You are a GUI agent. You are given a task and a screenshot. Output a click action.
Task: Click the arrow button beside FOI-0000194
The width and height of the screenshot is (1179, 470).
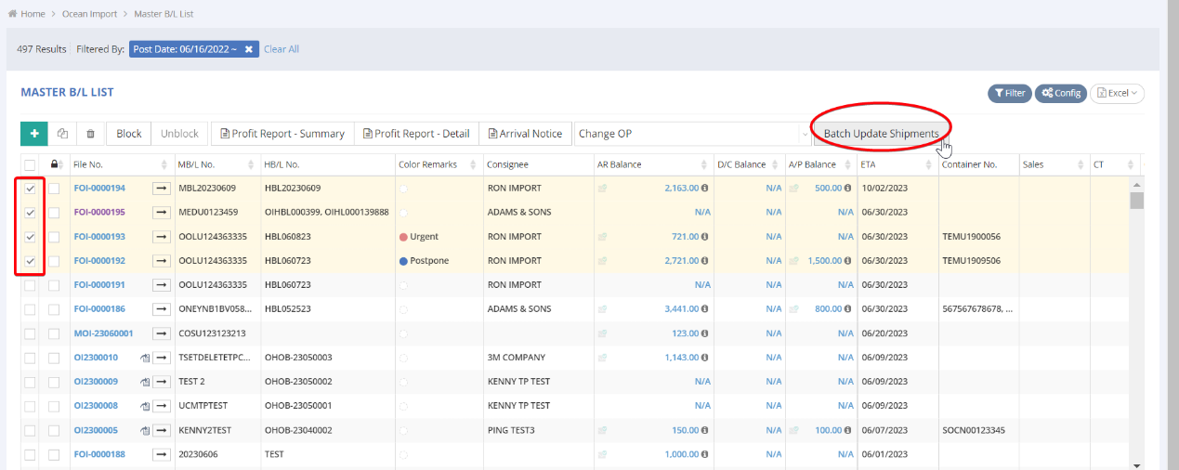(x=162, y=189)
